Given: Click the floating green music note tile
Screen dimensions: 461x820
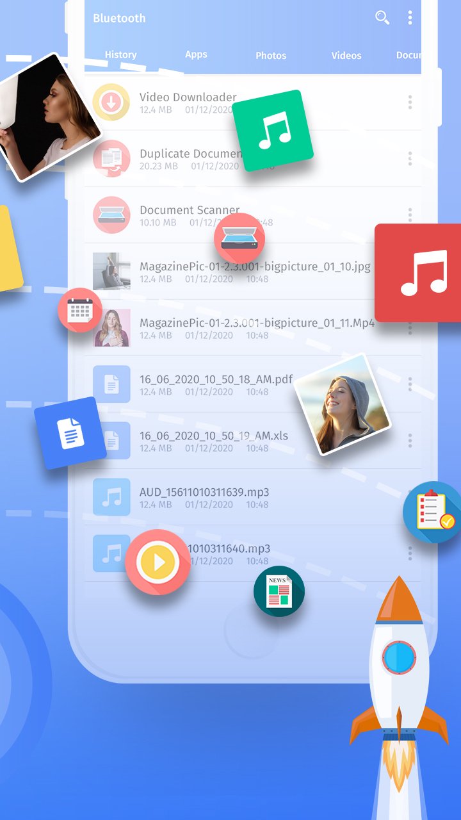Looking at the screenshot, I should coord(272,131).
